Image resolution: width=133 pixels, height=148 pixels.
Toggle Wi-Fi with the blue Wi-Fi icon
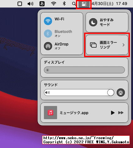(x=48, y=21)
